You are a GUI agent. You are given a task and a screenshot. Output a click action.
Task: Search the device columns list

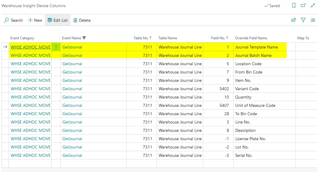tap(13, 20)
